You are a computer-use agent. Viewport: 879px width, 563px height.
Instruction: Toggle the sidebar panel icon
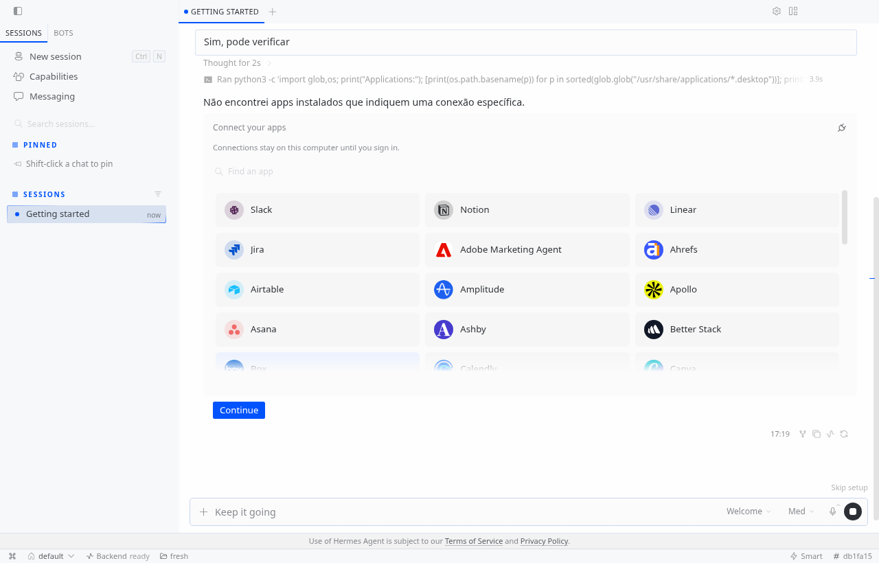pyautogui.click(x=18, y=11)
